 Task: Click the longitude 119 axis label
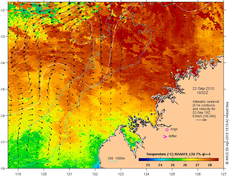(x=18, y=174)
